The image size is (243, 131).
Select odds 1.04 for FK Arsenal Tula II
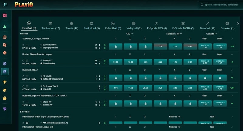pos(116,88)
